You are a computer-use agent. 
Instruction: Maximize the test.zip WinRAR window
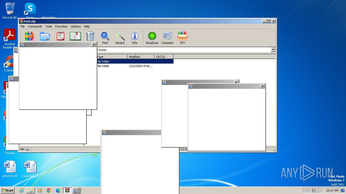268,21
